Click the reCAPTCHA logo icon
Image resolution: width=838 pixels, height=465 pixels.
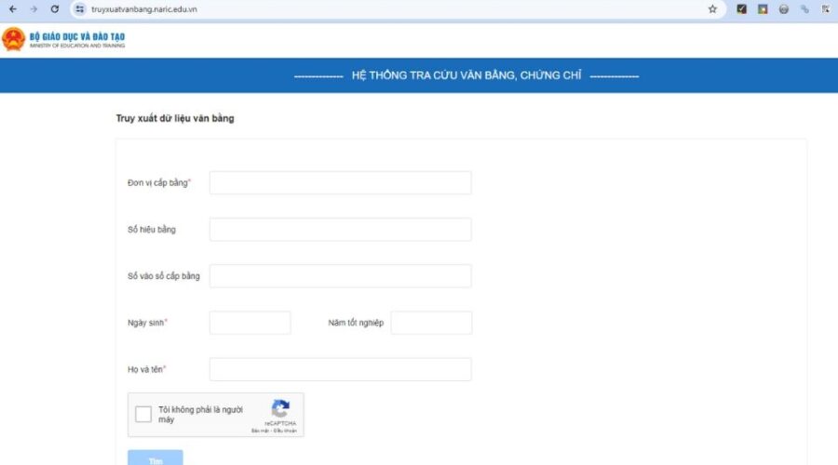pos(280,408)
